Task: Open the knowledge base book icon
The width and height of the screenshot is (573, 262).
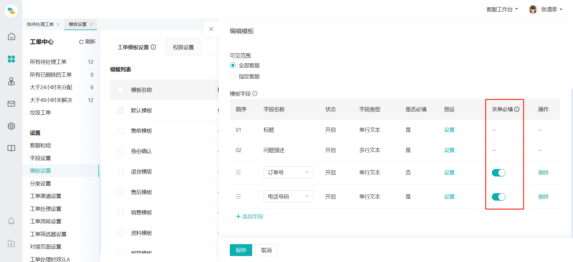Action: coord(11,148)
